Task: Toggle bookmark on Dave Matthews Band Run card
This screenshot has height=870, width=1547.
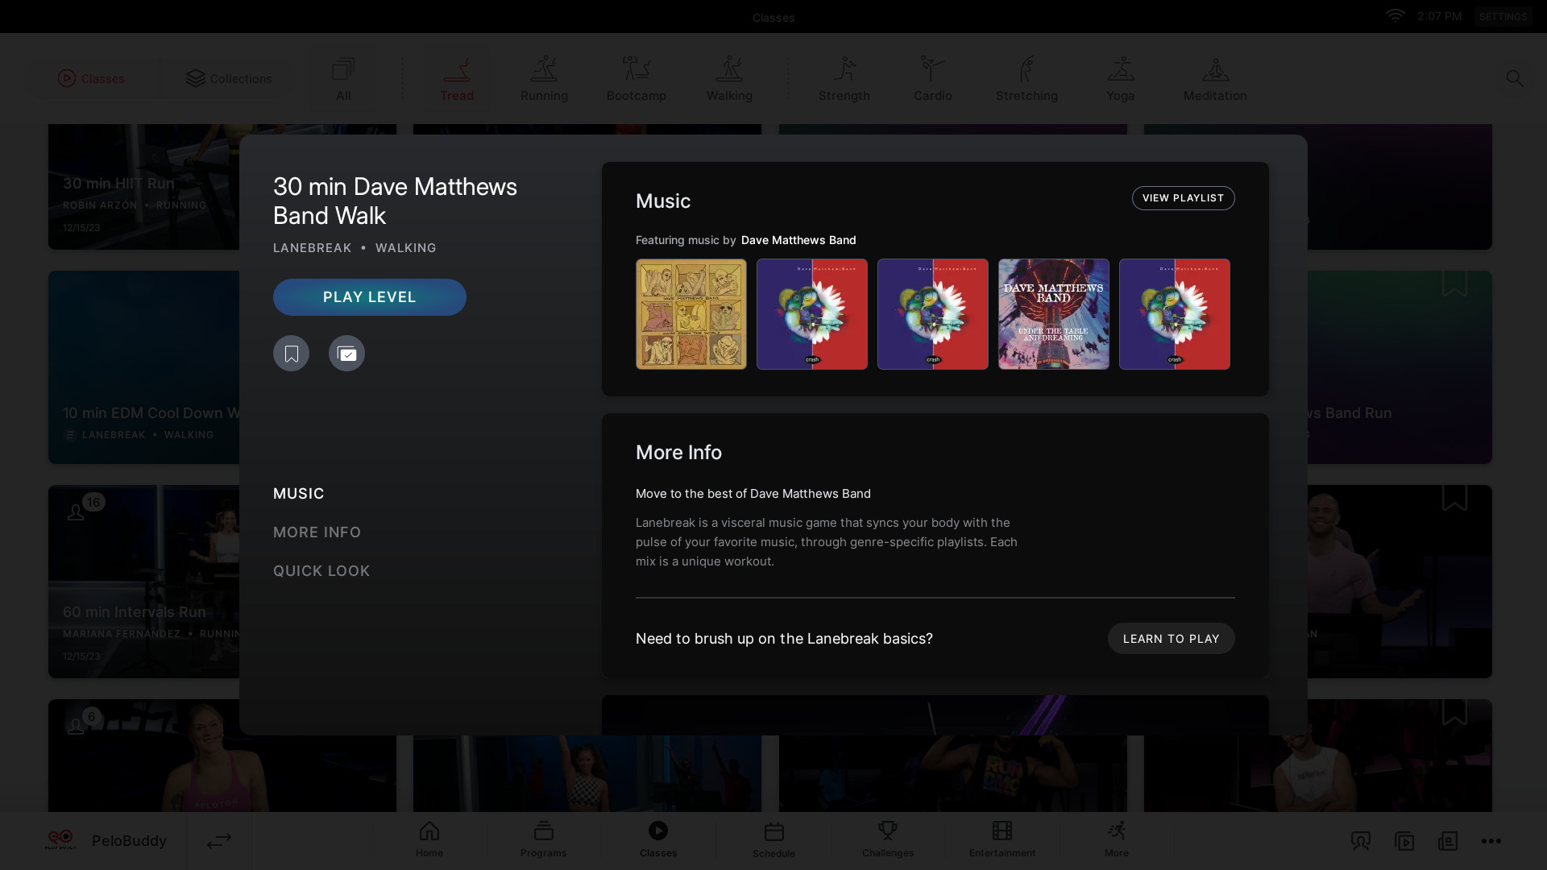Action: pos(1454,284)
